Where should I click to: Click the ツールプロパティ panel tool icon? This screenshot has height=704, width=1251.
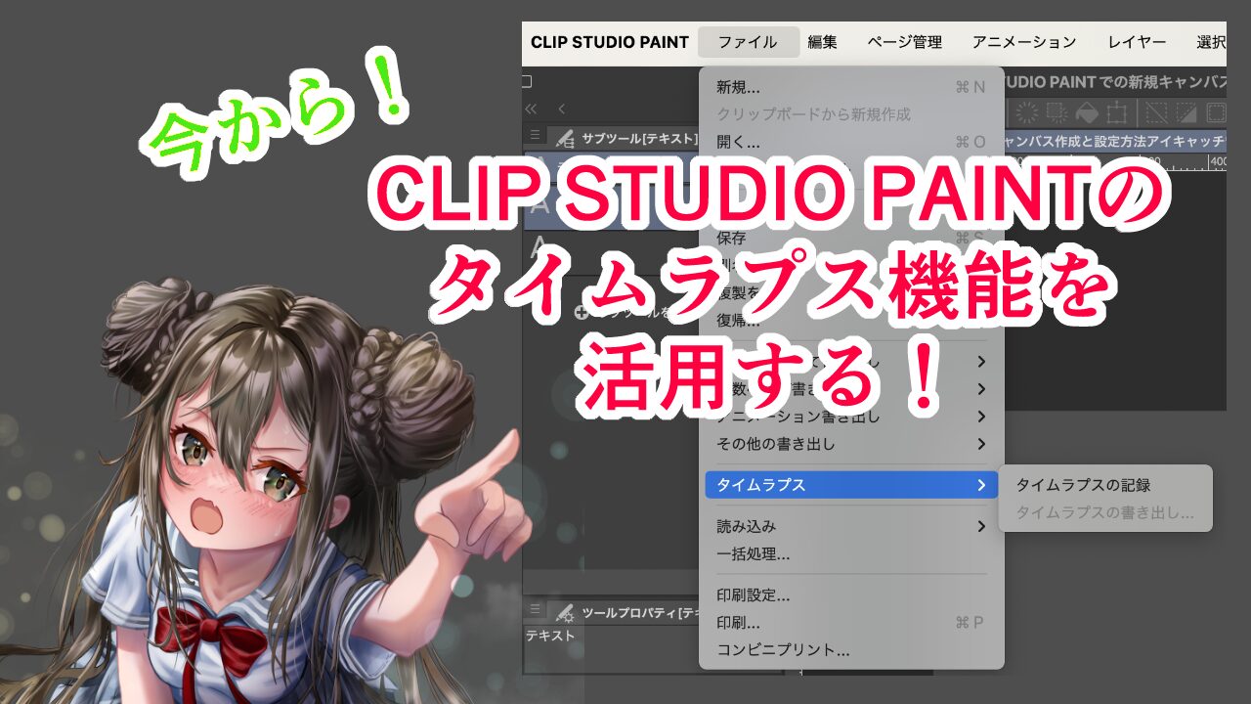564,612
